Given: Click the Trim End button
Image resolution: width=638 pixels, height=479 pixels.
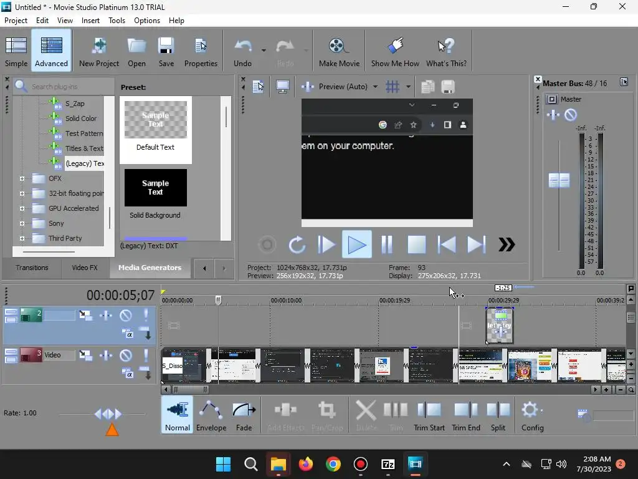Looking at the screenshot, I should pyautogui.click(x=466, y=415).
